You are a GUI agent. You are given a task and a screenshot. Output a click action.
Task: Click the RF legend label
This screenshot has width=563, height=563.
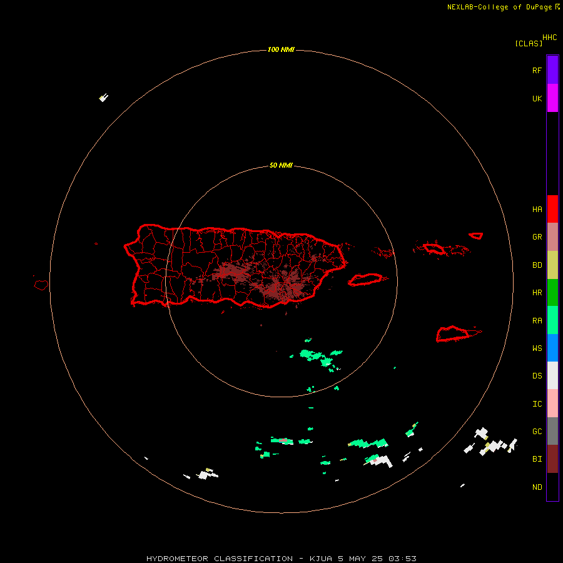point(537,70)
